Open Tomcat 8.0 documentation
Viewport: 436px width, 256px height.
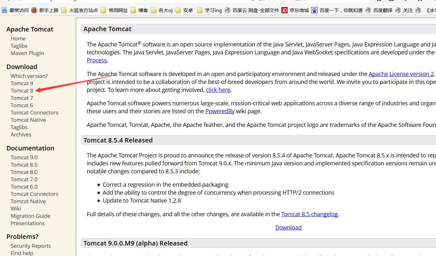coord(24,172)
